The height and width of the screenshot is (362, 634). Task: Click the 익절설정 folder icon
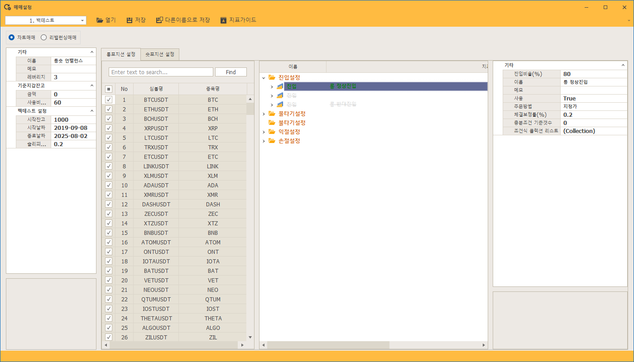272,132
